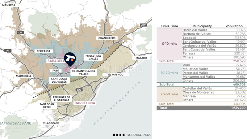Click the A2 road shield
Viewport: 247px width, 139px height.
coord(8,50)
